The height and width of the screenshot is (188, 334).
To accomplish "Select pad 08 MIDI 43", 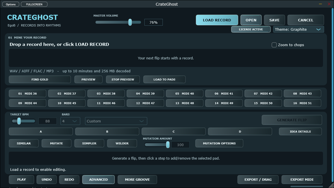I will point(302,93).
